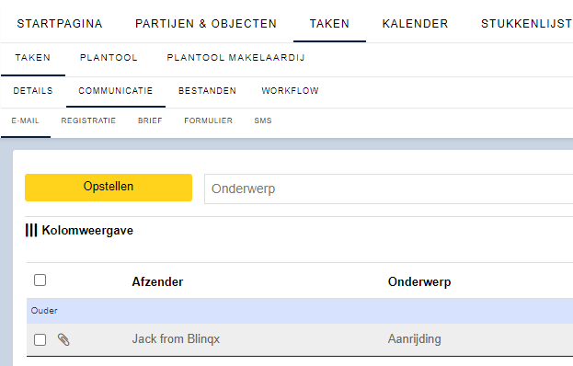Check the Jack from Blinqx email checkbox
The height and width of the screenshot is (366, 573).
click(x=40, y=339)
